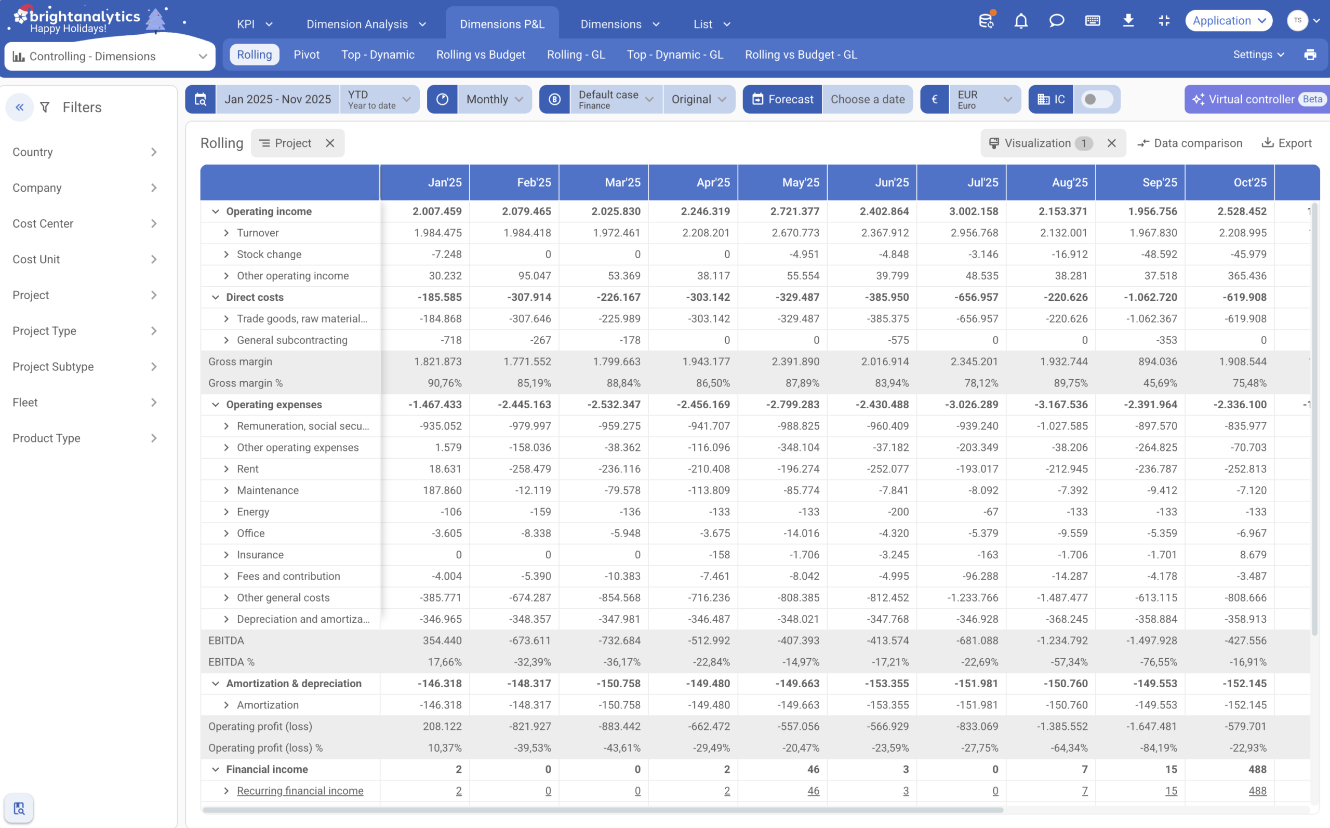Image resolution: width=1330 pixels, height=828 pixels.
Task: Click the download icon in header
Action: click(x=1128, y=21)
